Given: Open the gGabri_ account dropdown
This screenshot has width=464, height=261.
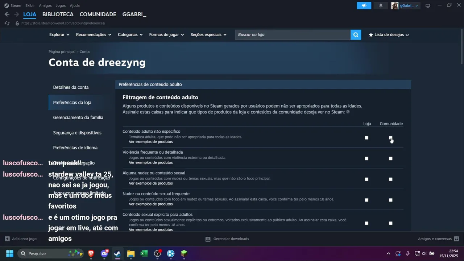Looking at the screenshot, I should click(409, 5).
